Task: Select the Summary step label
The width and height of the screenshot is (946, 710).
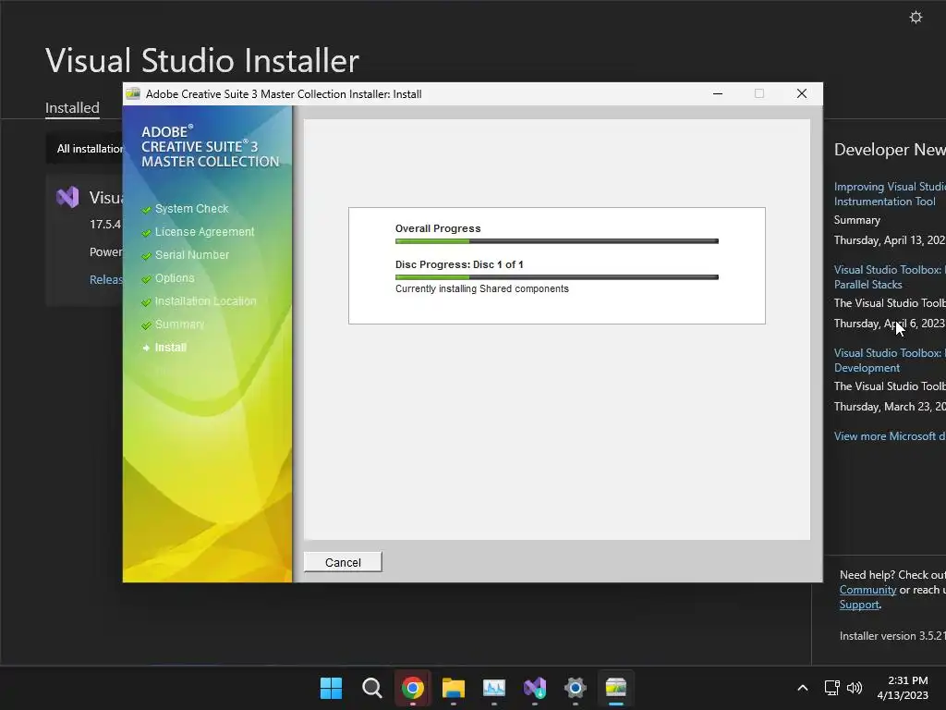Action: (179, 324)
